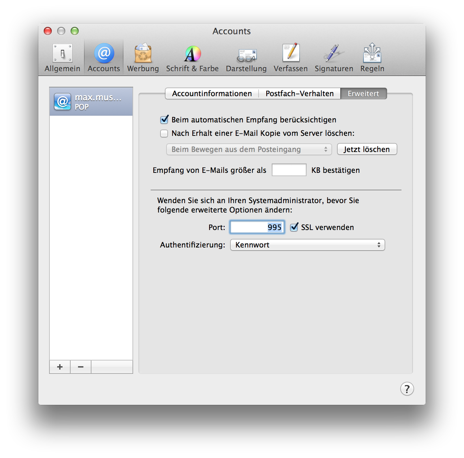The image size is (464, 458).
Task: Uncheck Beim automatischen Empfang berücksichtigen
Action: [164, 120]
